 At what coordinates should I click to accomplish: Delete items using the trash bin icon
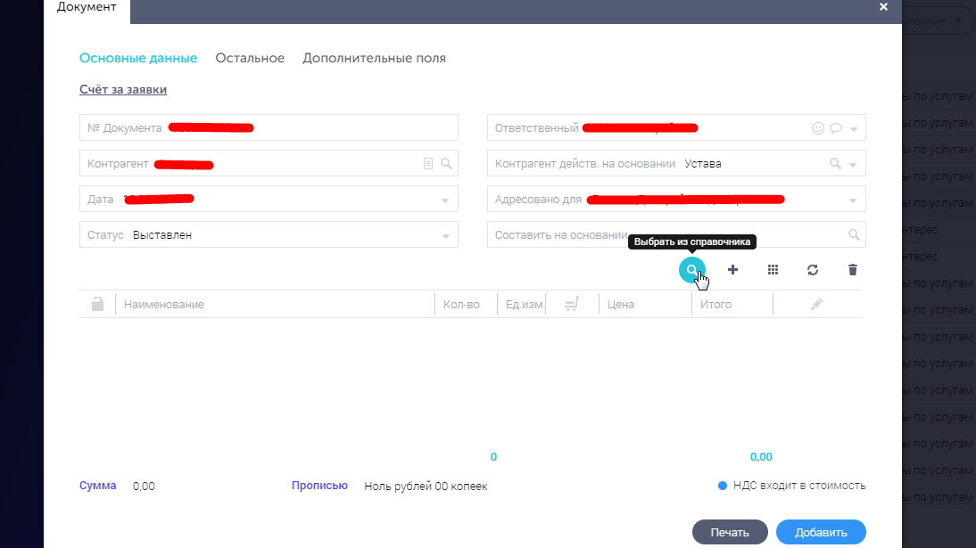[x=852, y=270]
